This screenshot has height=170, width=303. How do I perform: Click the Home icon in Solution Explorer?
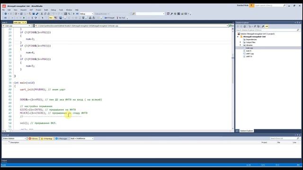click(x=245, y=26)
